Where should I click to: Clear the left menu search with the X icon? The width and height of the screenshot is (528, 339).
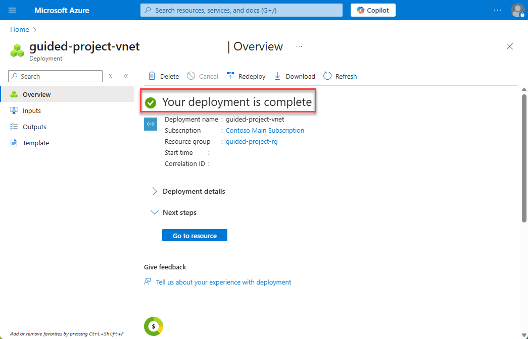click(x=111, y=76)
